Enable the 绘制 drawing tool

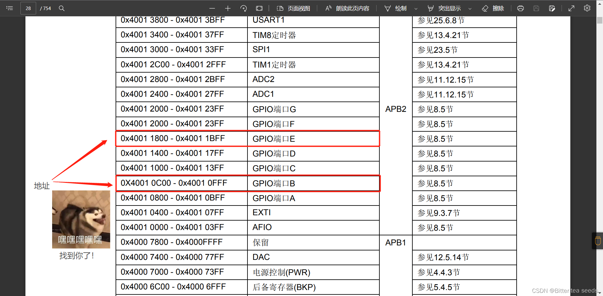point(397,8)
